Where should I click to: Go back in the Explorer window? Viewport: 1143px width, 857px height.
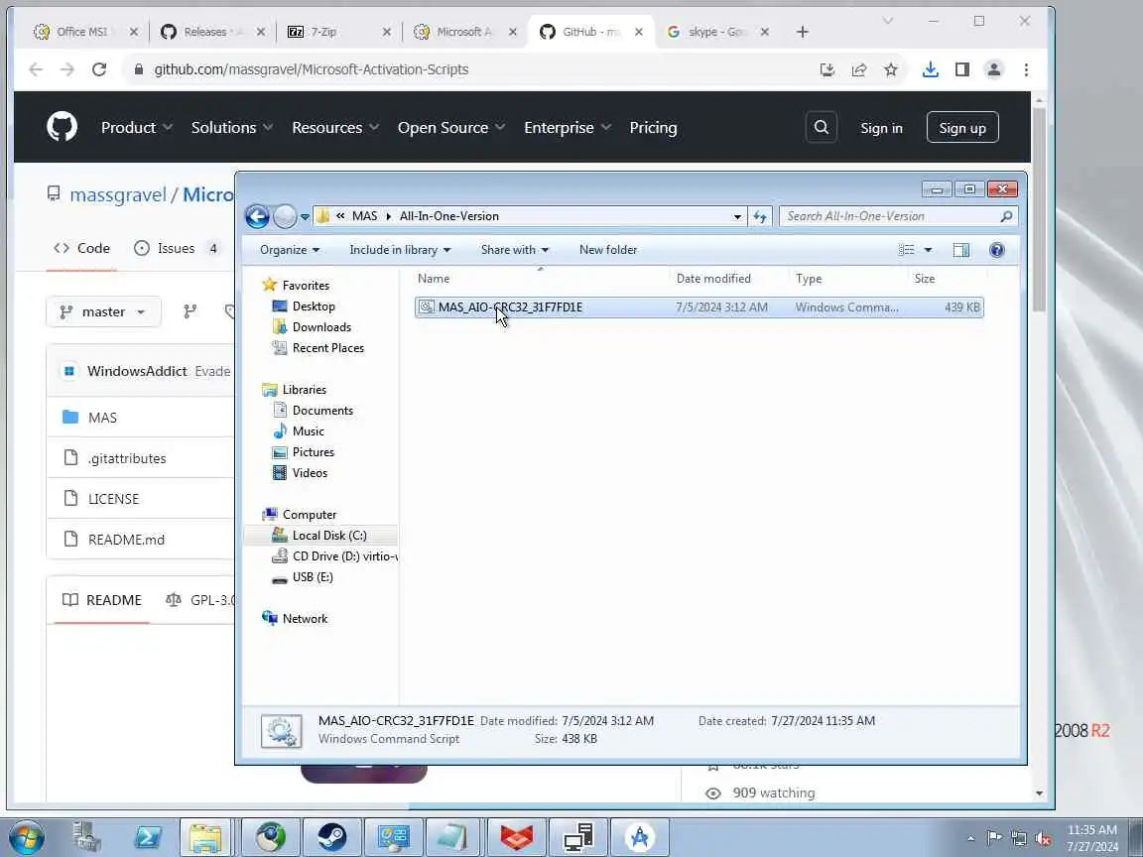[x=257, y=216]
